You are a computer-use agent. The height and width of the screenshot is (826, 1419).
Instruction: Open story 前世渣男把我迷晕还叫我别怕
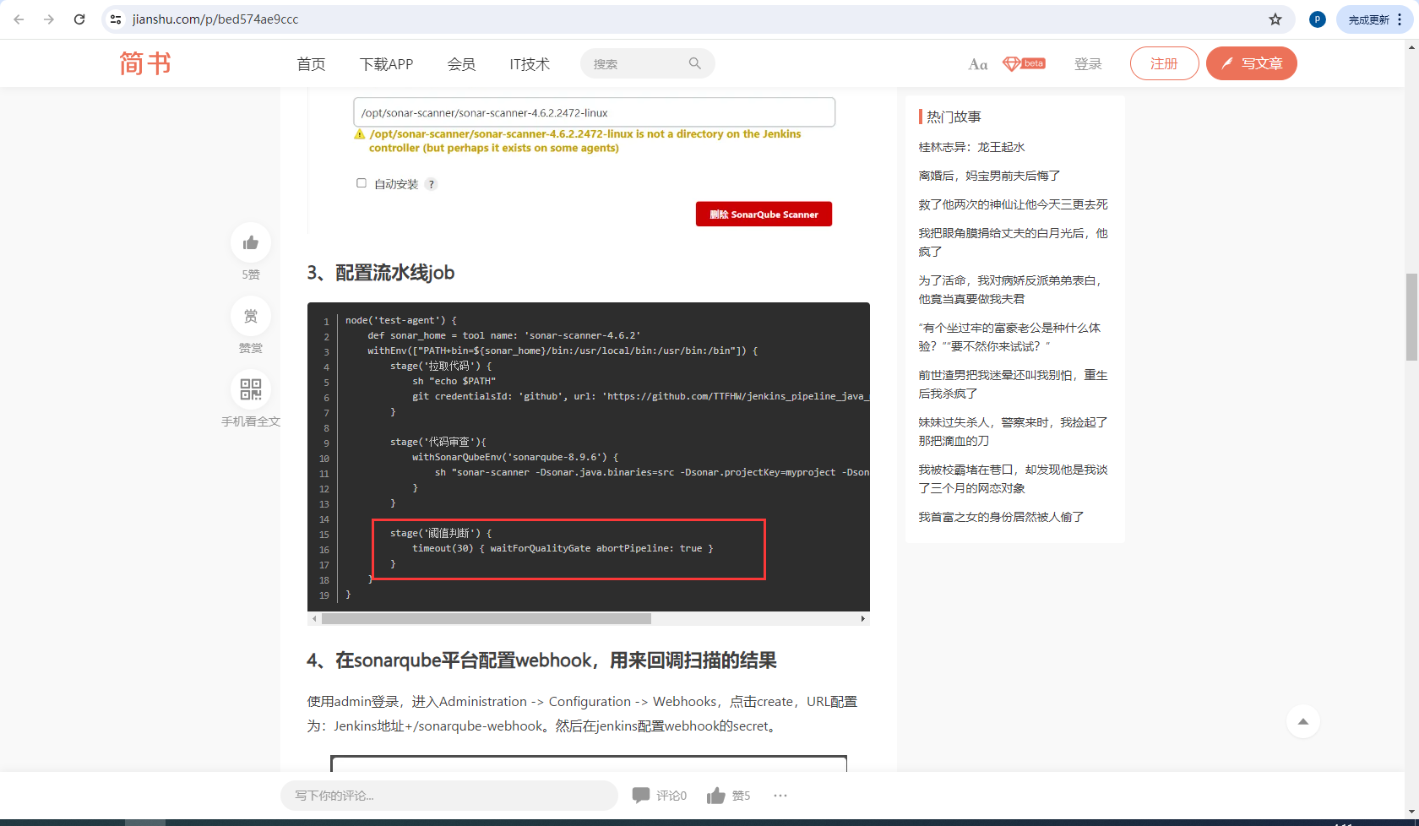(x=1013, y=384)
